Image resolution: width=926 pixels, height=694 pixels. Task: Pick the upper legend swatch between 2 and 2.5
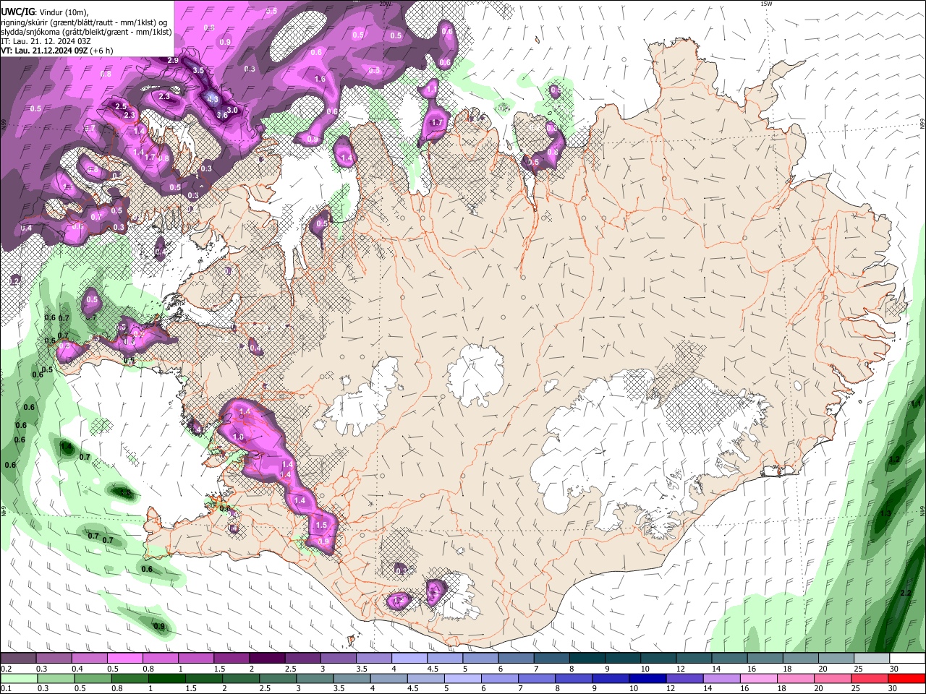pos(267,658)
